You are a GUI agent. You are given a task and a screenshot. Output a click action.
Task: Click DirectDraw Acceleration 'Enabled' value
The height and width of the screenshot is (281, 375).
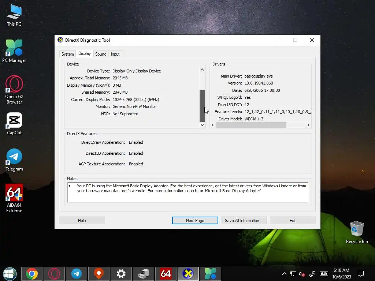click(x=136, y=142)
